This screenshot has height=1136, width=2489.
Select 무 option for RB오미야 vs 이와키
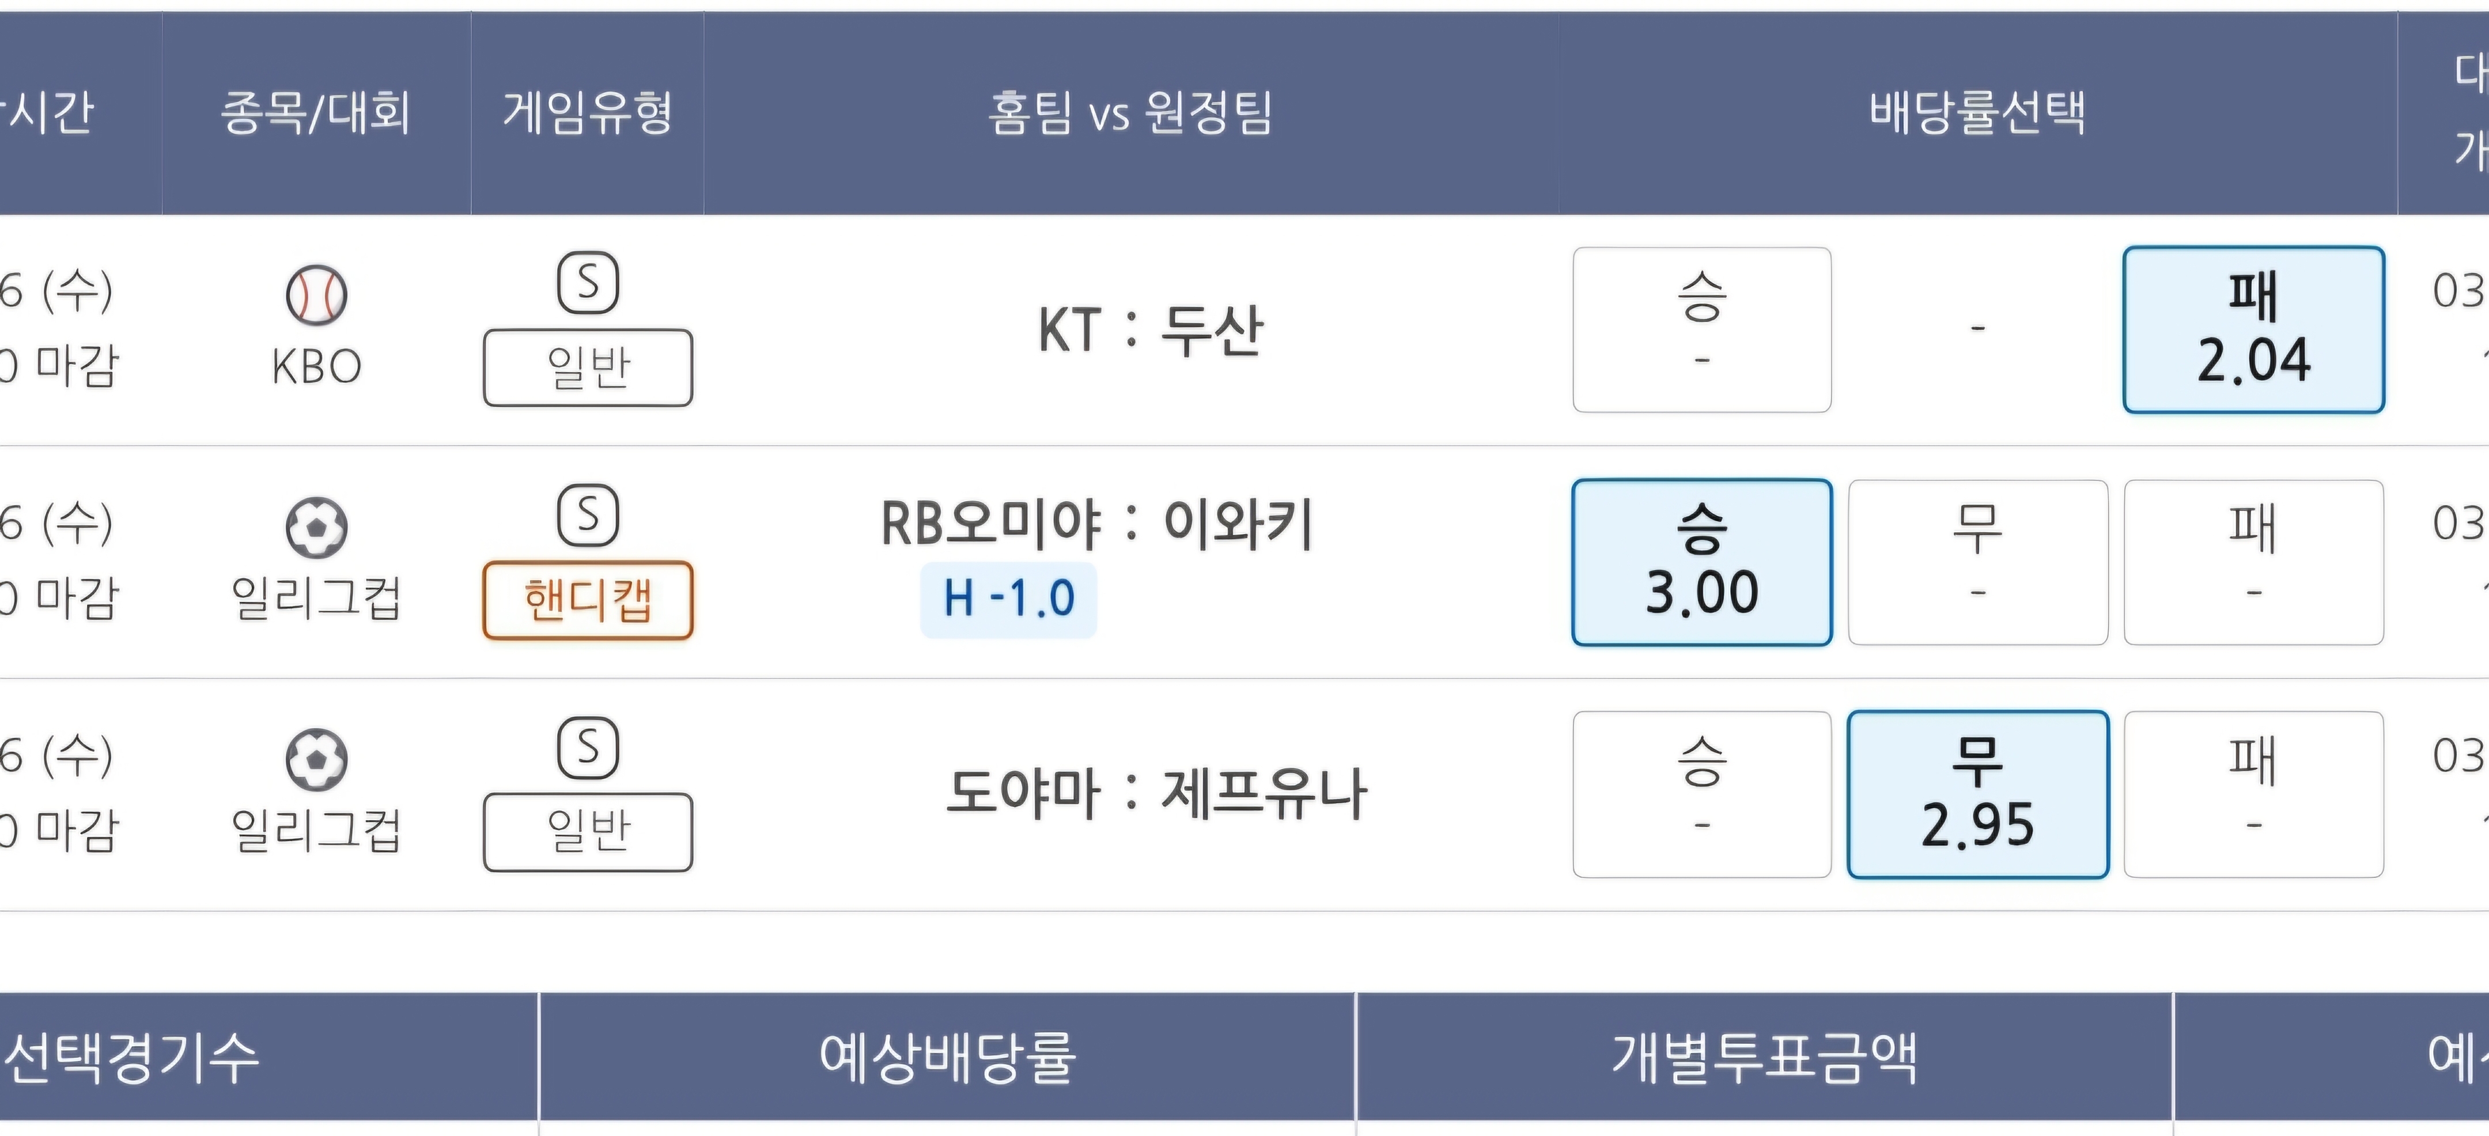pyautogui.click(x=1978, y=562)
